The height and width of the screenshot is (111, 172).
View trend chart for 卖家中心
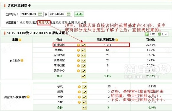tap(83, 71)
